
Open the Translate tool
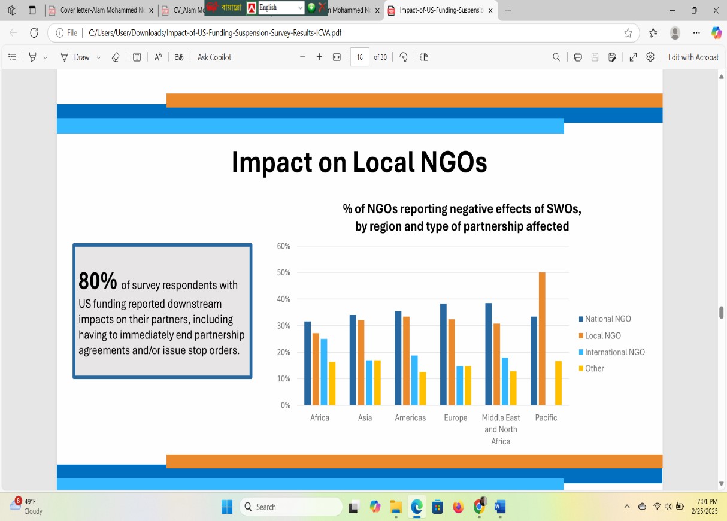tap(179, 57)
